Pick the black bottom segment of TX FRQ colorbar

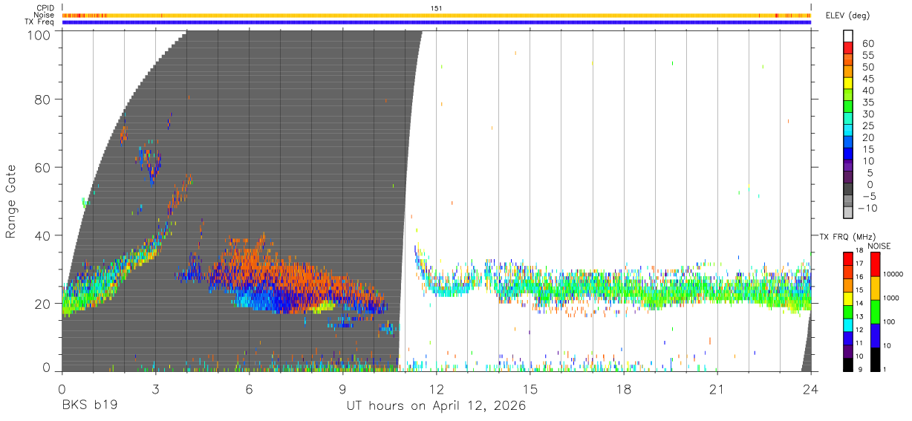coord(848,365)
